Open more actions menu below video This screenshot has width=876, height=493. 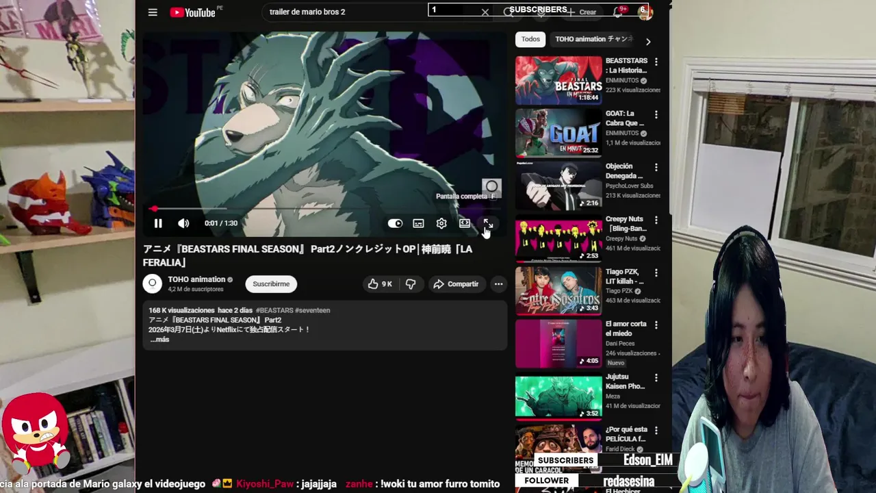tap(498, 283)
